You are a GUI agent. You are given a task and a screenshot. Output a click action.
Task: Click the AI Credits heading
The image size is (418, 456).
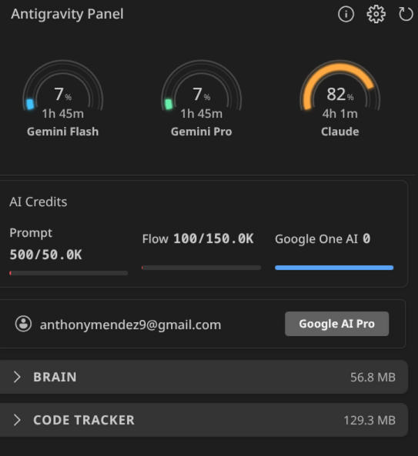tap(38, 201)
